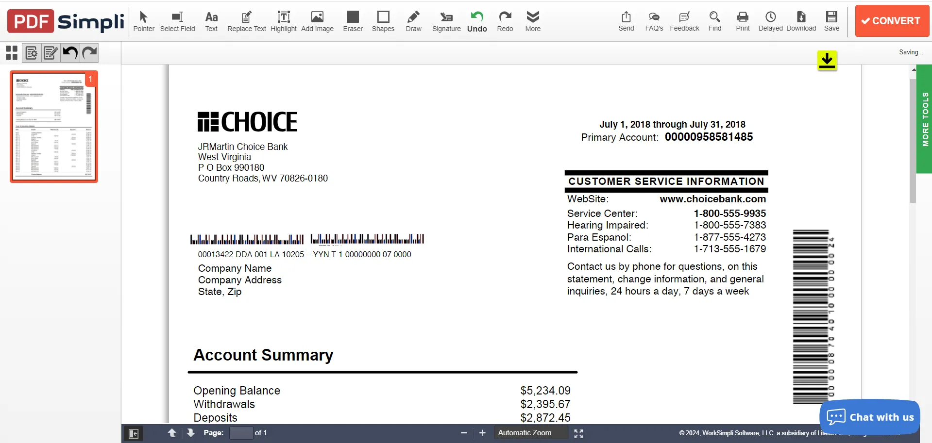Select the Pointer tool

[144, 21]
